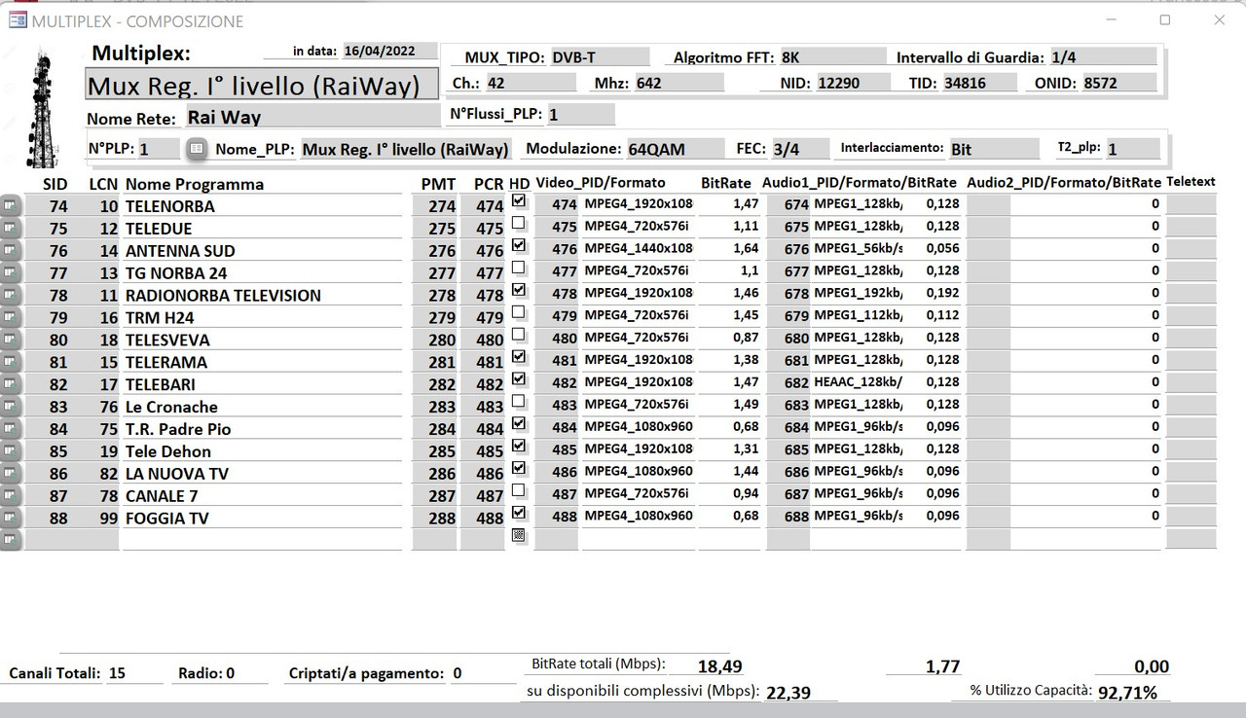The height and width of the screenshot is (718, 1246).
Task: Open the record button beside TELENORBA row
Action: coord(11,205)
